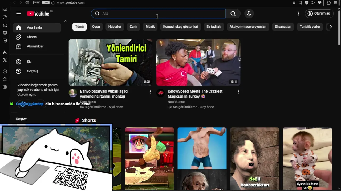Collapse the sidebar using the small up caret
The height and width of the screenshot is (191, 341).
pos(65,21)
